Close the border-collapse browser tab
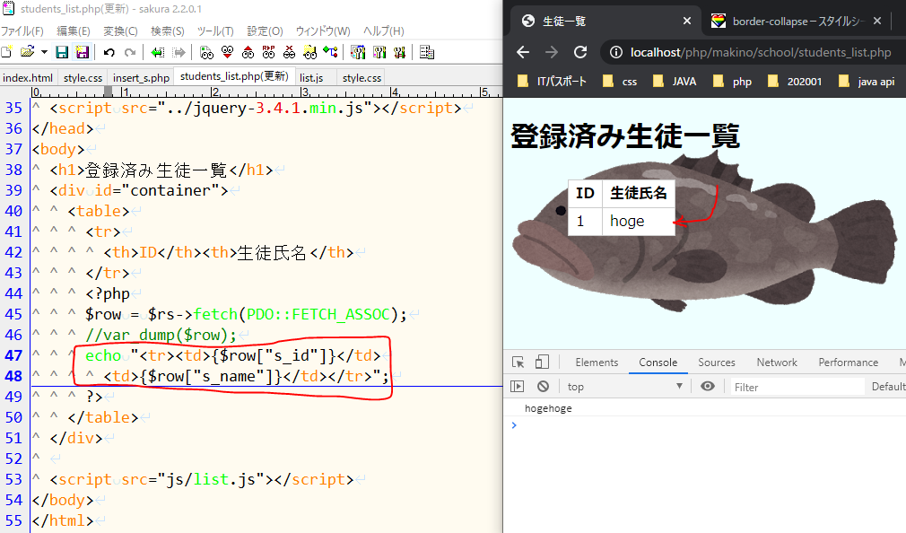The image size is (906, 533). [x=877, y=21]
